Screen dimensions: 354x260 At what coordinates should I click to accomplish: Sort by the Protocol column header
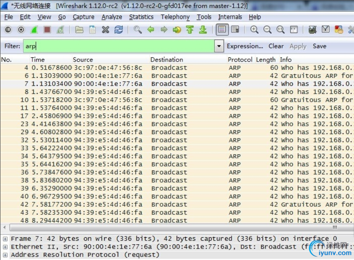pos(241,59)
